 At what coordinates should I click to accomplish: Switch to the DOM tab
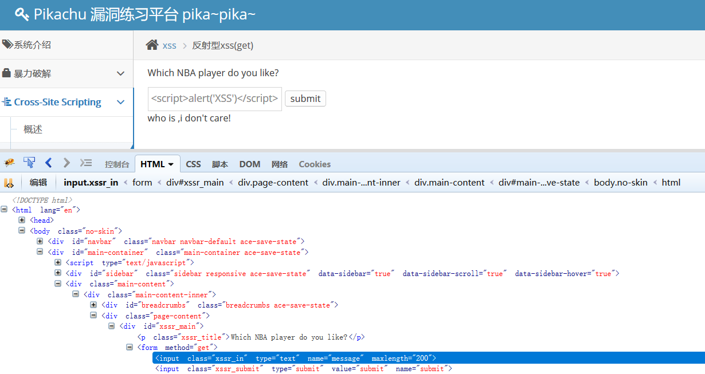[250, 164]
